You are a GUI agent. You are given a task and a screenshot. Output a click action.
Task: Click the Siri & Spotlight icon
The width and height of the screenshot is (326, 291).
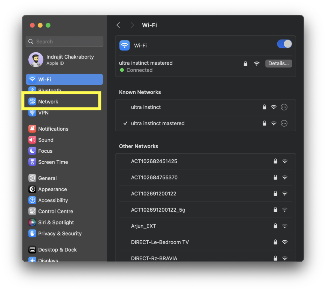(32, 222)
